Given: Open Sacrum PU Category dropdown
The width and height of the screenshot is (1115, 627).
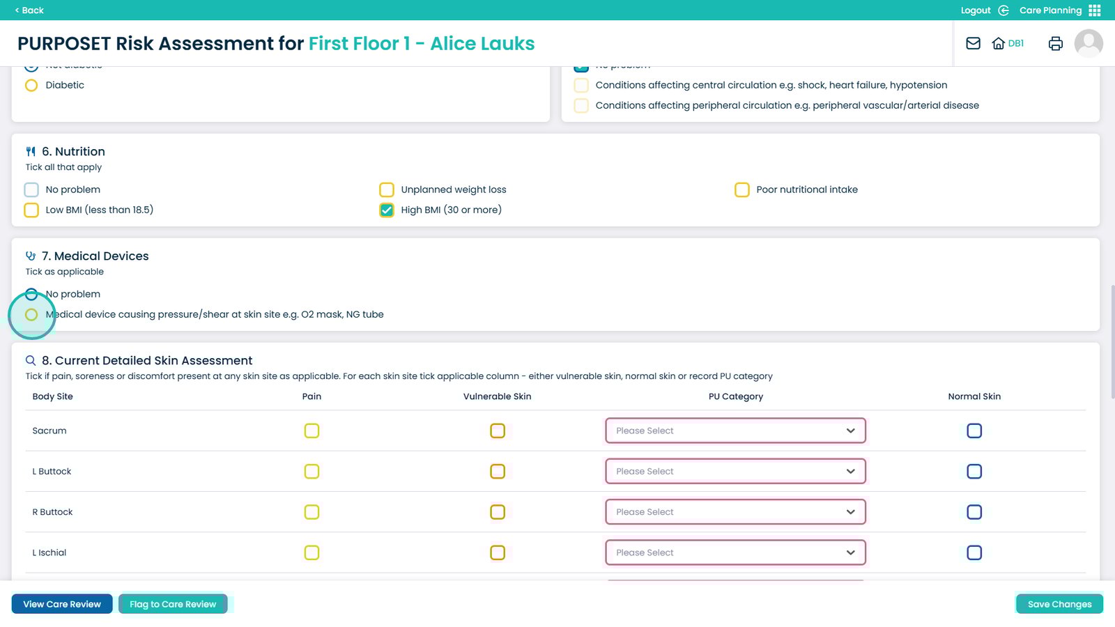Looking at the screenshot, I should [735, 431].
